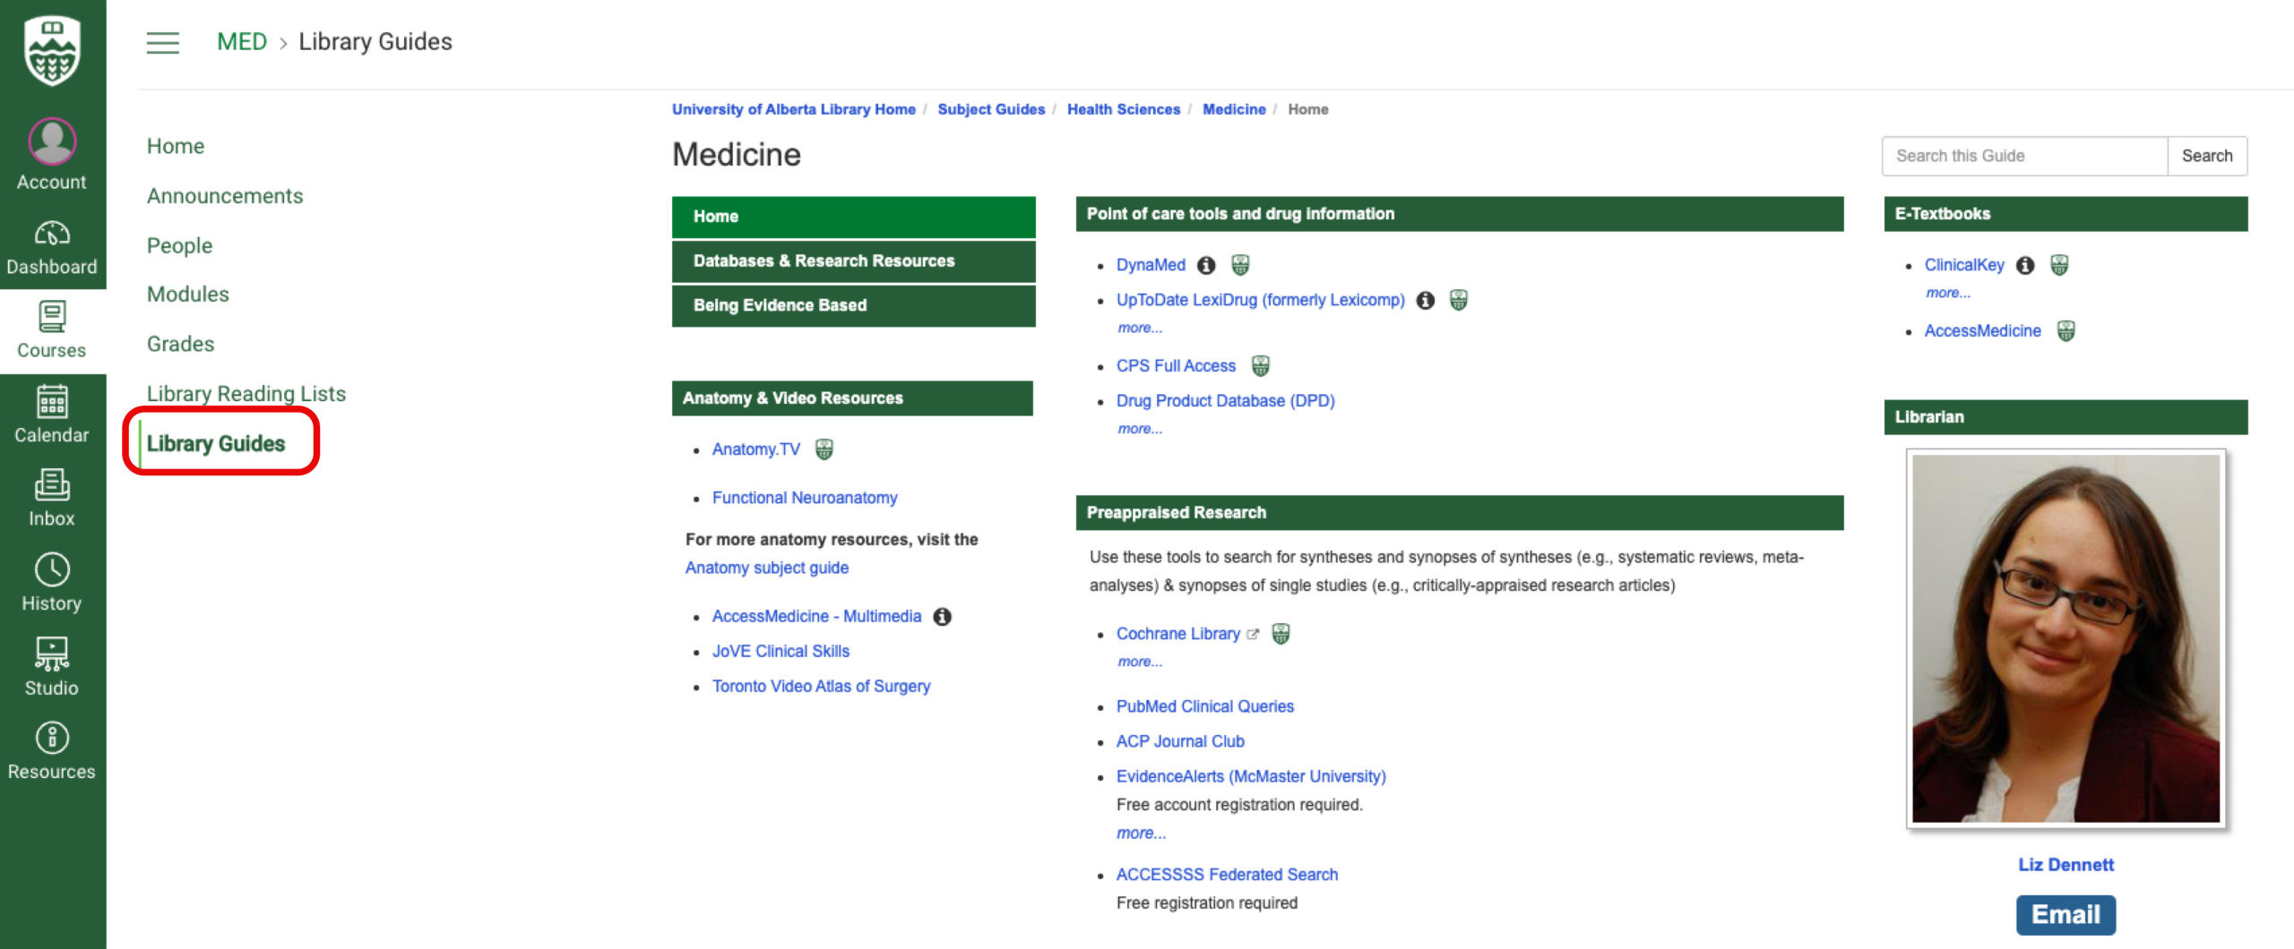Open PubMed Clinical Queries link
Viewport: 2294px width, 949px height.
[x=1205, y=706]
